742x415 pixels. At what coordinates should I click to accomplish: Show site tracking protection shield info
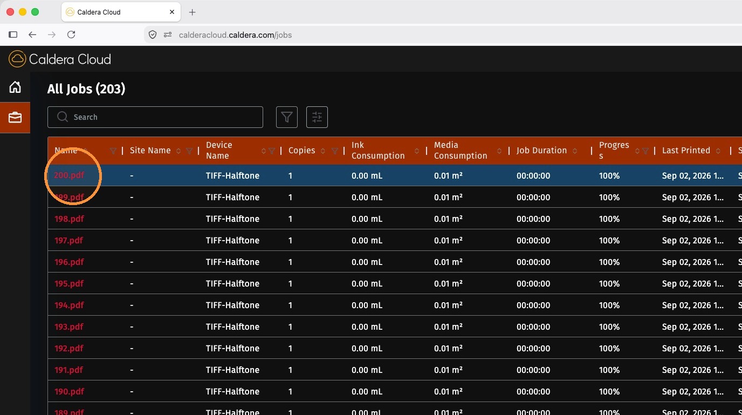click(x=153, y=35)
